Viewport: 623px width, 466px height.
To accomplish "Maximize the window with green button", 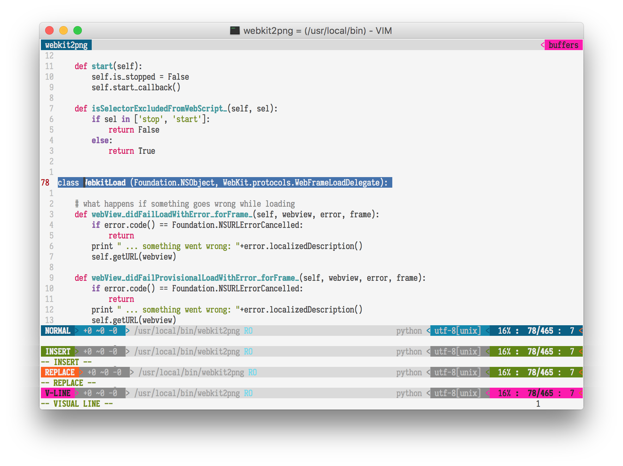I will coord(78,30).
